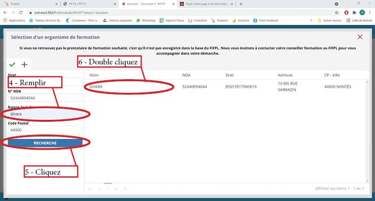Sort by Nom column header

coord(93,75)
